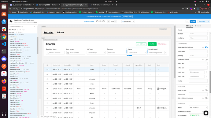The image size is (211, 118).
Task: Open Status component three-dots menu in inspector
Action: [208, 30]
